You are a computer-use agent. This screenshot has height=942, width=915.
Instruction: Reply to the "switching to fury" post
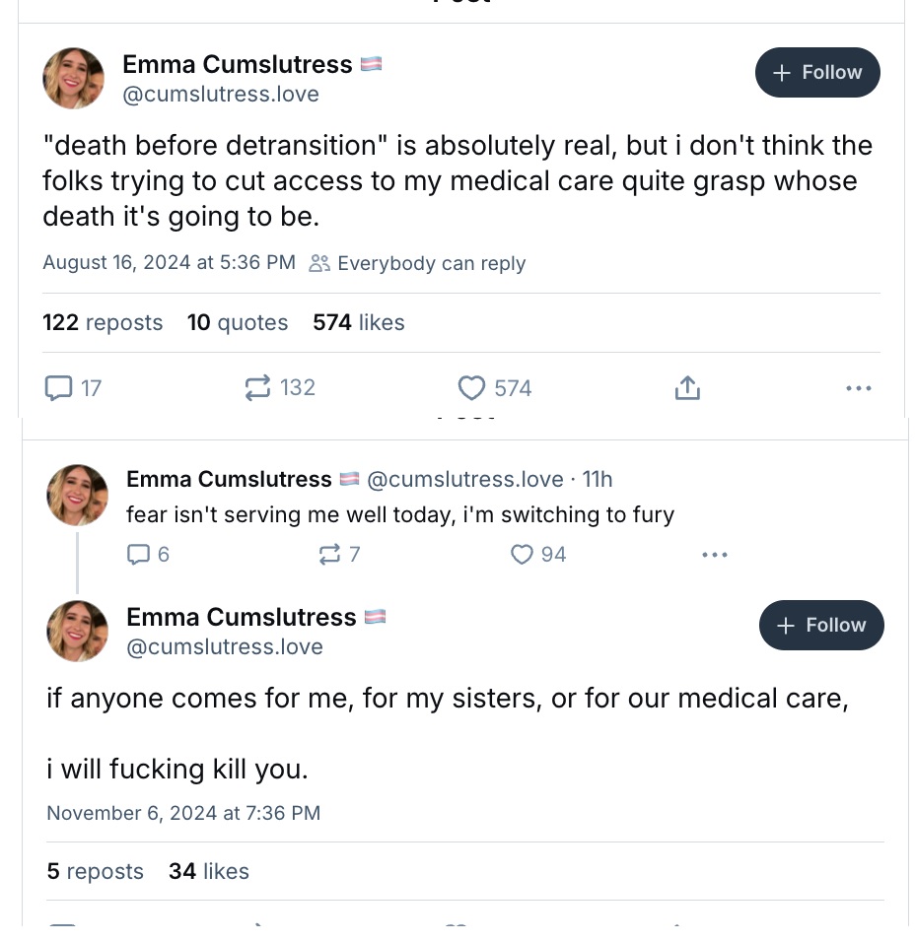click(138, 555)
